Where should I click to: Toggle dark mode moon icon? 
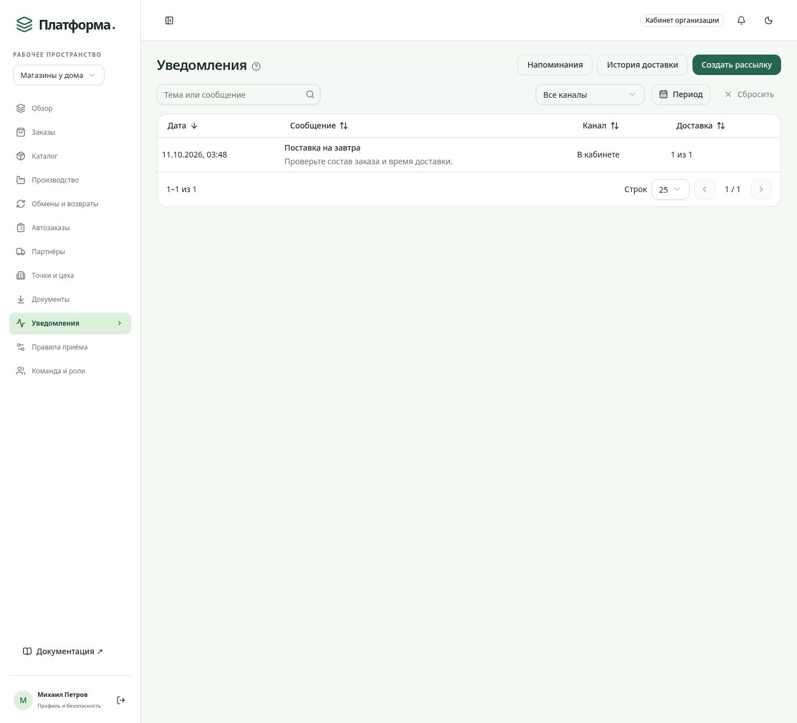[x=769, y=20]
